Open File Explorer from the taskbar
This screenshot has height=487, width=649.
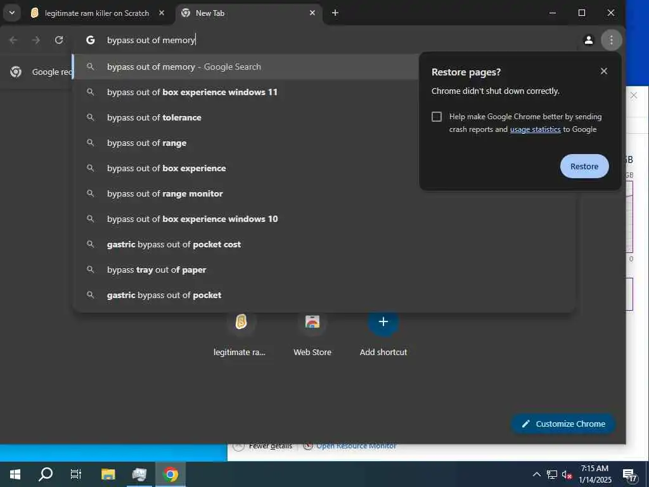click(x=108, y=474)
